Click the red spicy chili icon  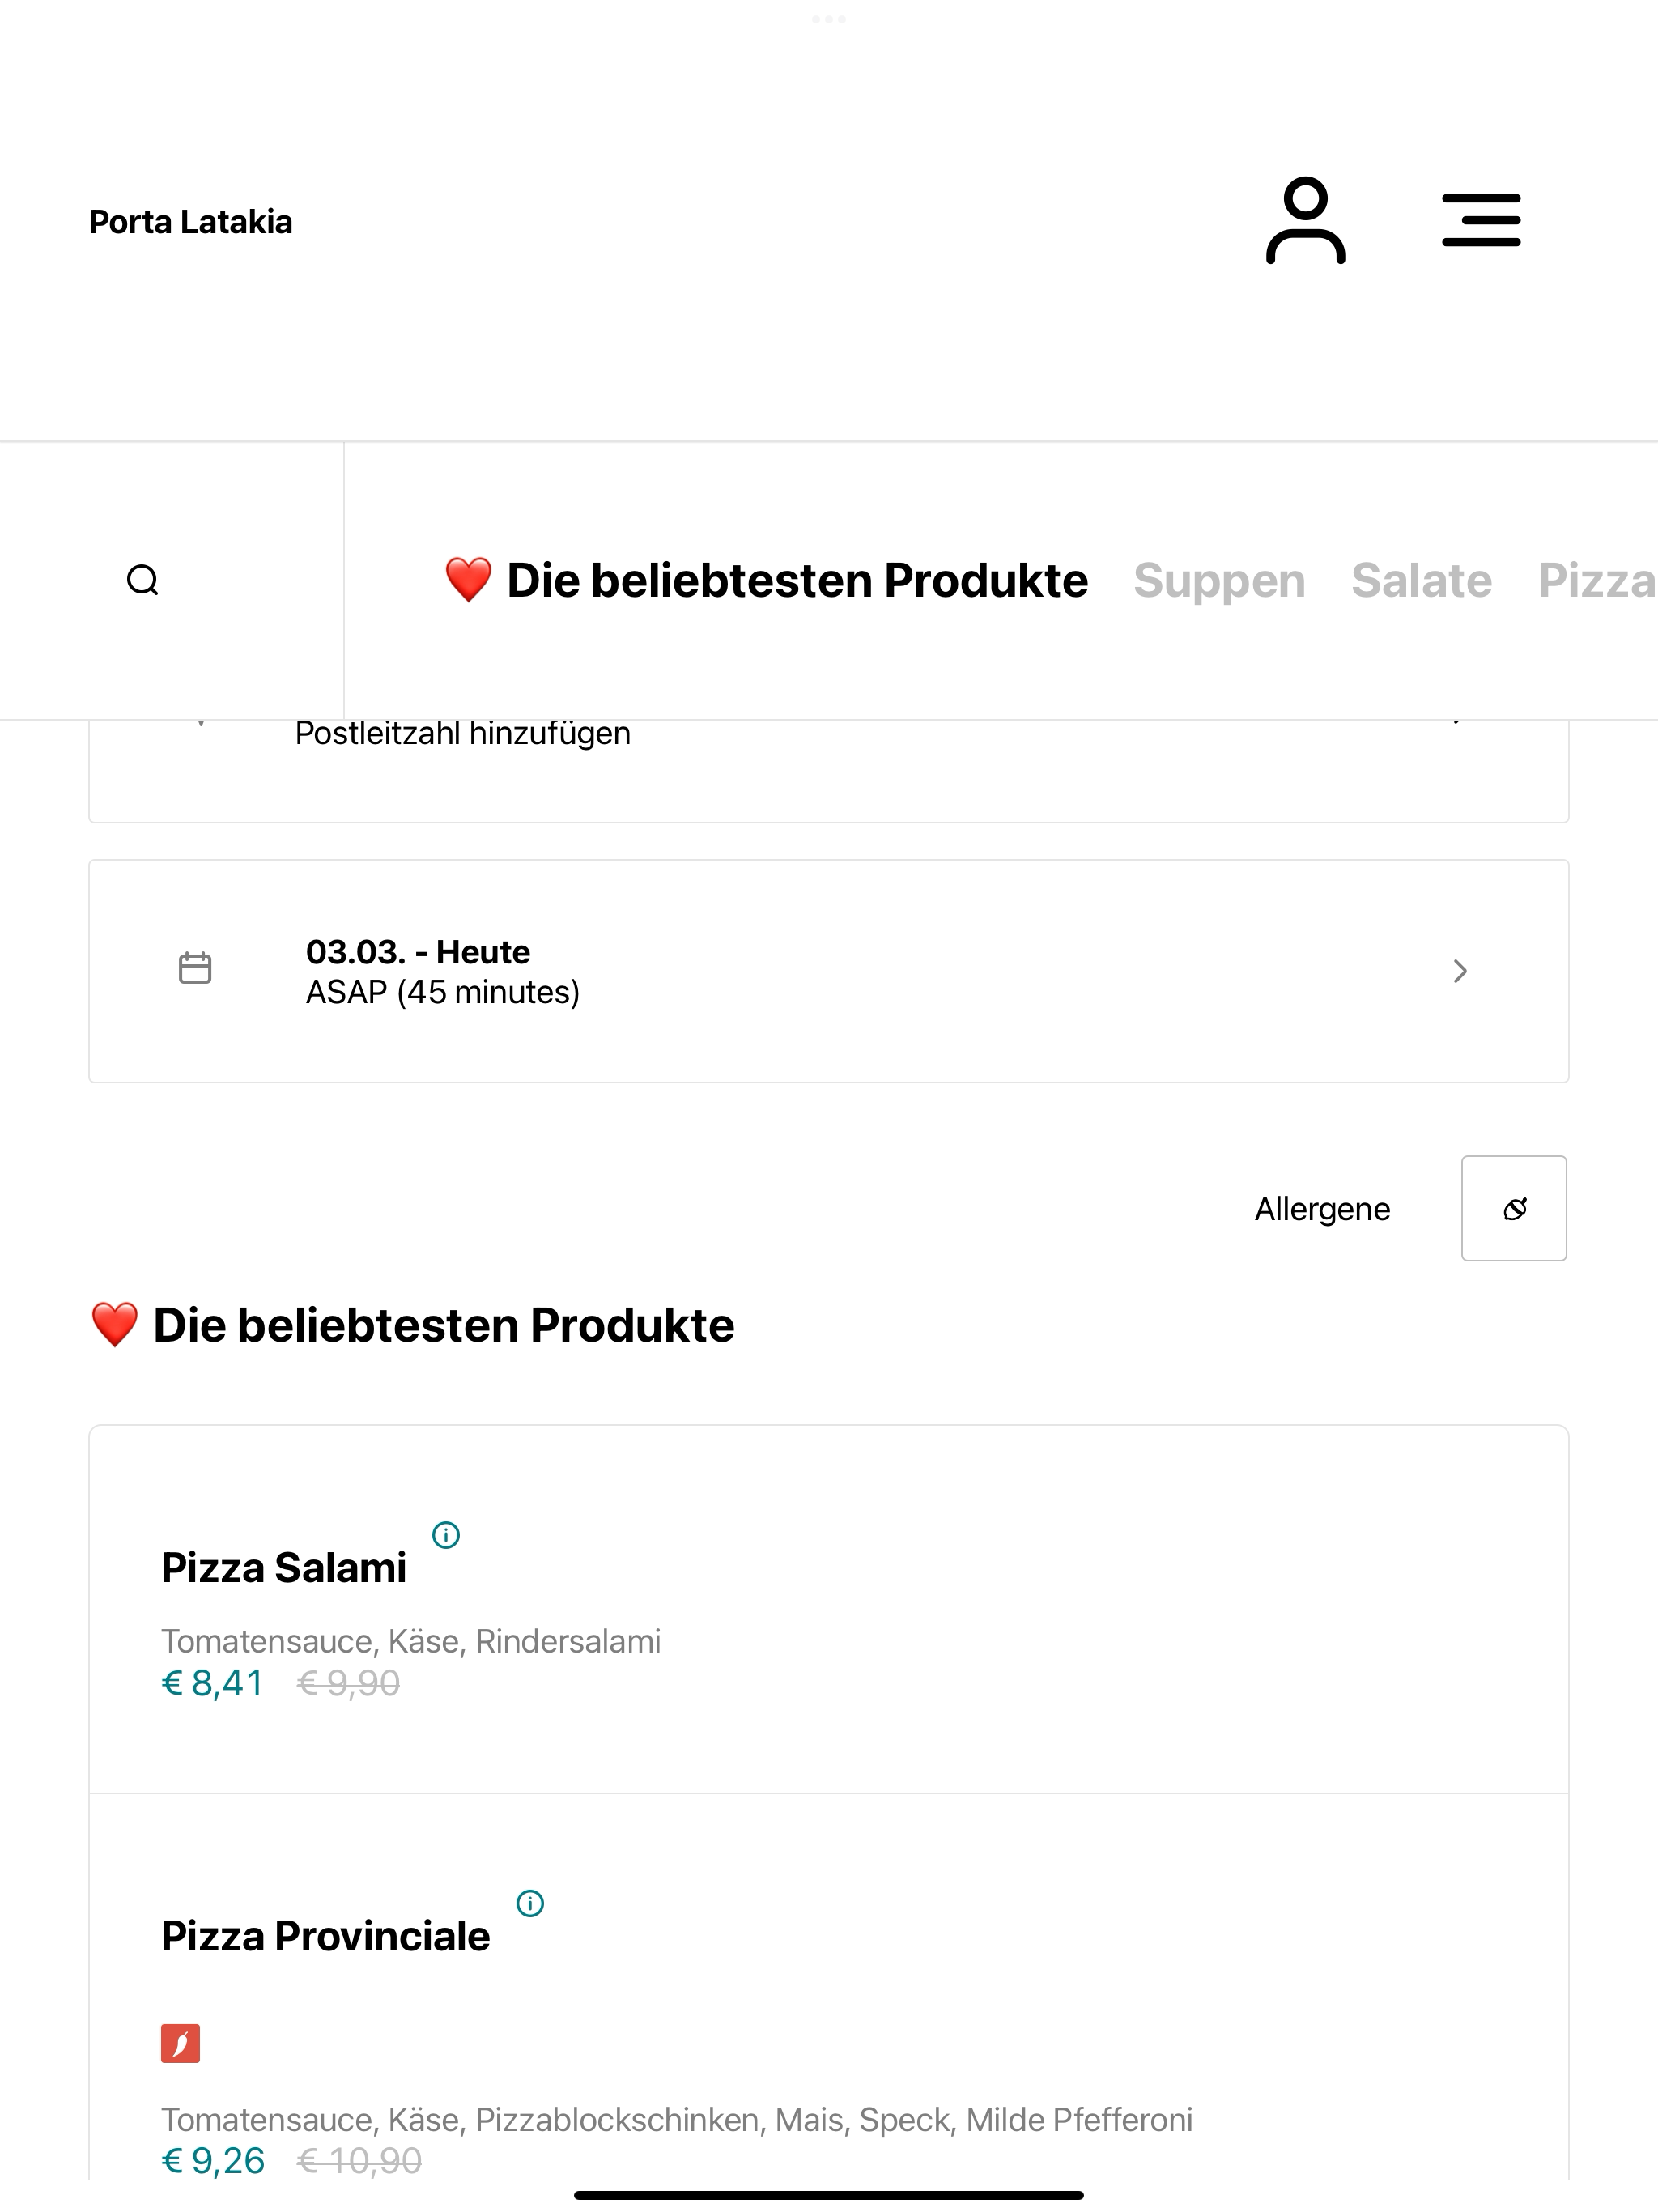[181, 2044]
